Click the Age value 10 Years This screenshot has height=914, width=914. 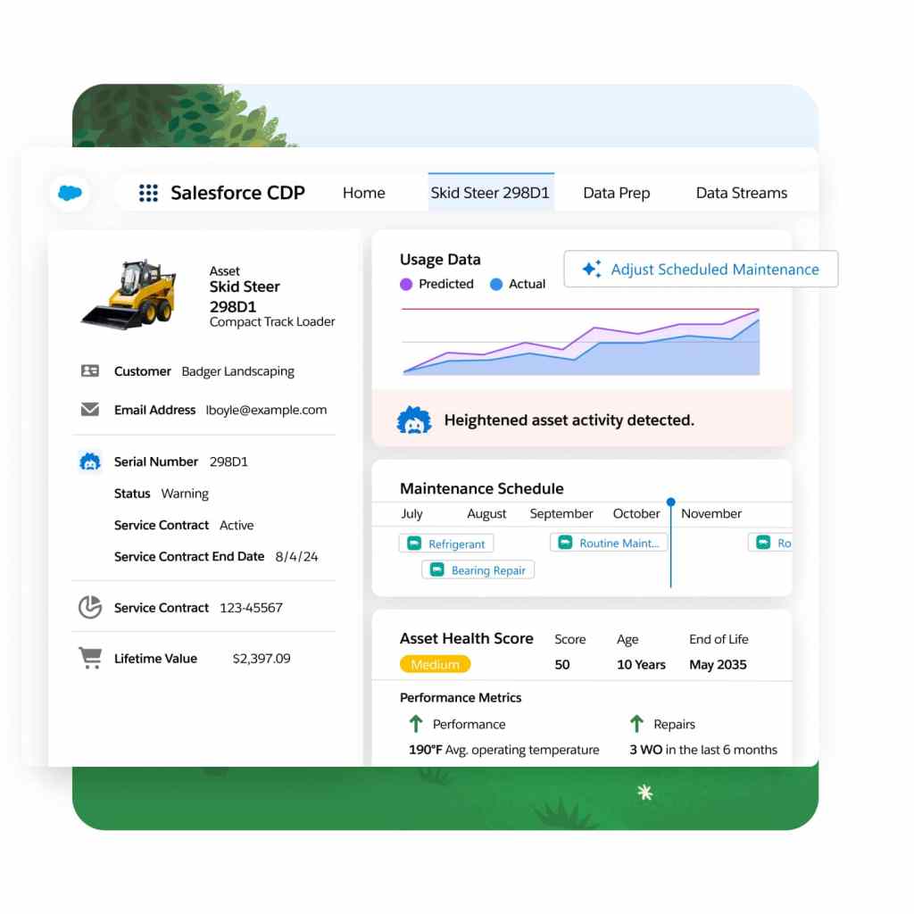(641, 664)
